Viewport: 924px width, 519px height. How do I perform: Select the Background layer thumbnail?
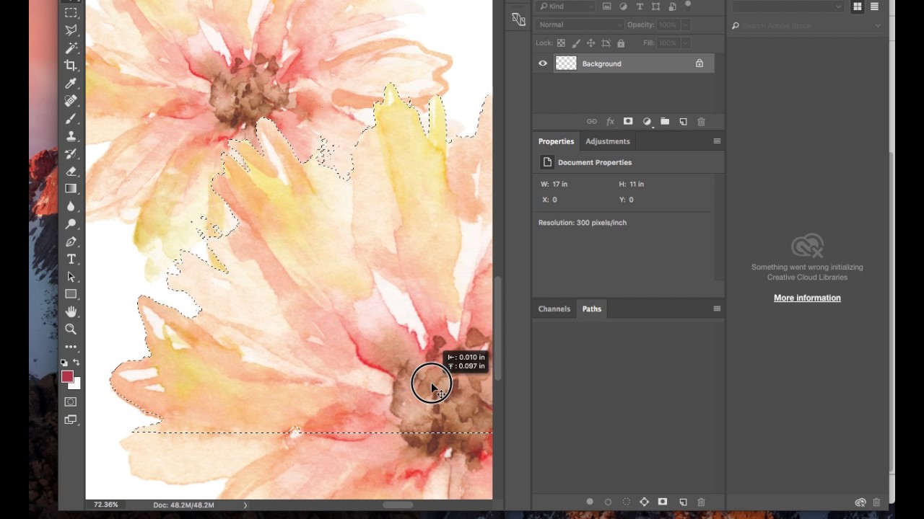(x=566, y=63)
